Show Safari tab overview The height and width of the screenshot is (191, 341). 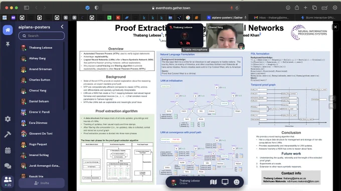click(x=314, y=8)
